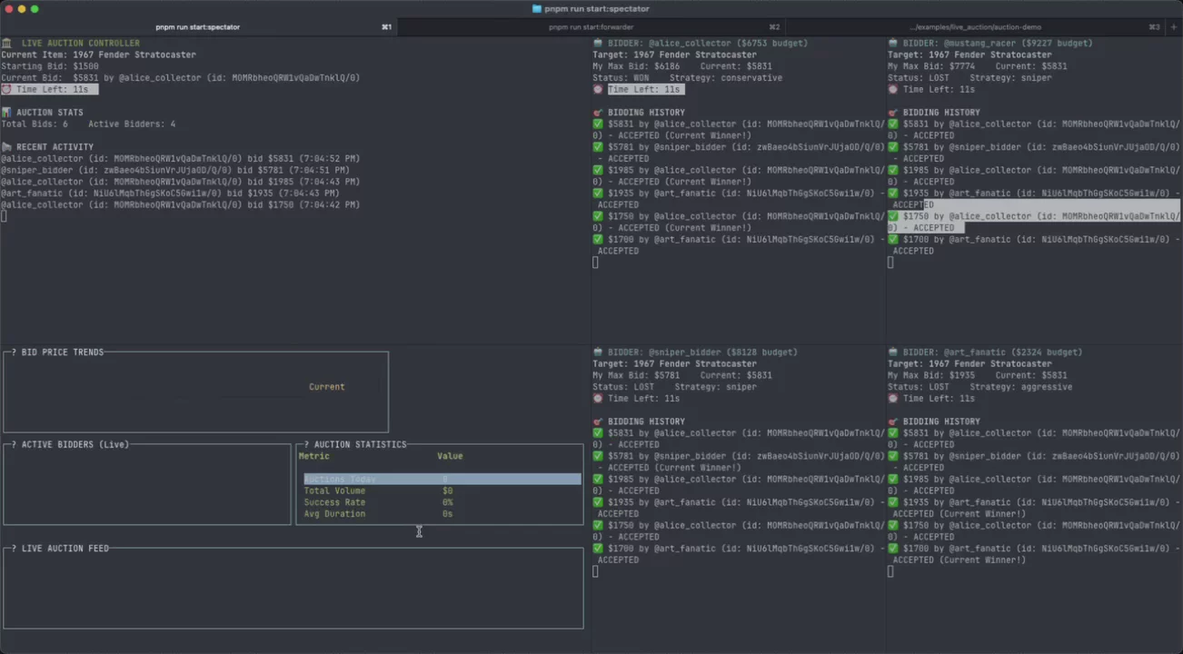Click the bidder icon for @mustang_racer pane
This screenshot has height=654, width=1183.
(893, 43)
